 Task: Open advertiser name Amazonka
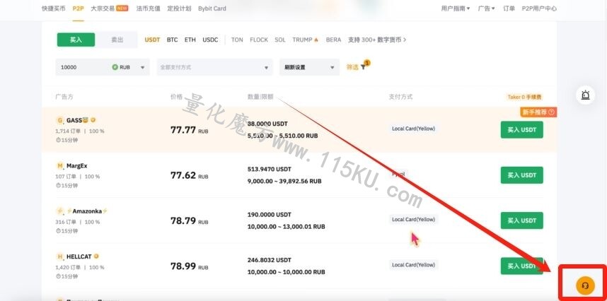[x=87, y=211]
